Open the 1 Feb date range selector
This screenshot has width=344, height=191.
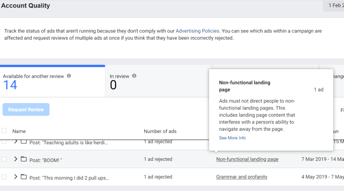333,6
